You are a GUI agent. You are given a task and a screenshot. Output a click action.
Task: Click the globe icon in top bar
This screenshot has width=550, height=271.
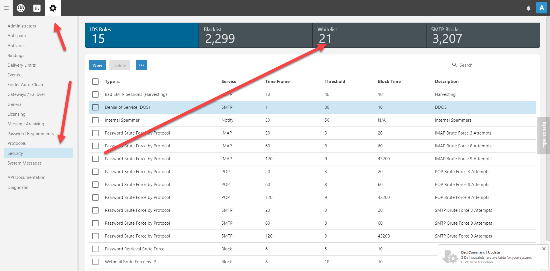[21, 8]
